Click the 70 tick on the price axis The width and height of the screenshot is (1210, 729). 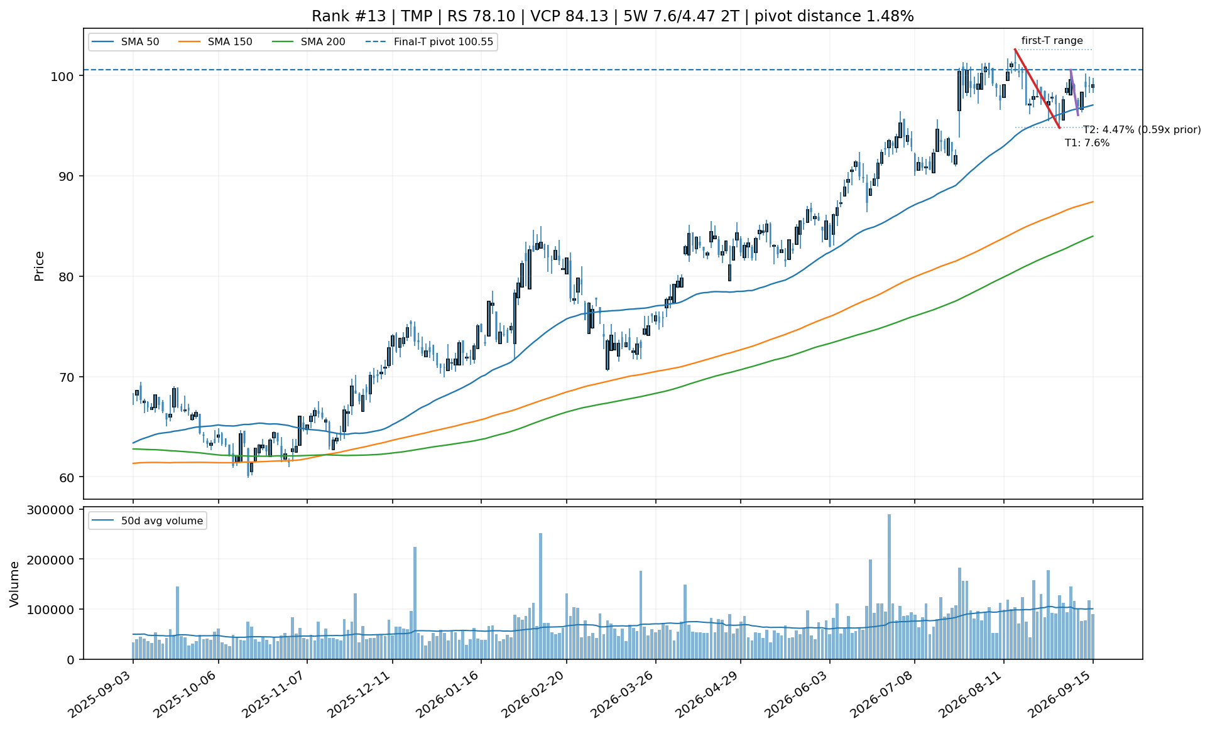[67, 377]
